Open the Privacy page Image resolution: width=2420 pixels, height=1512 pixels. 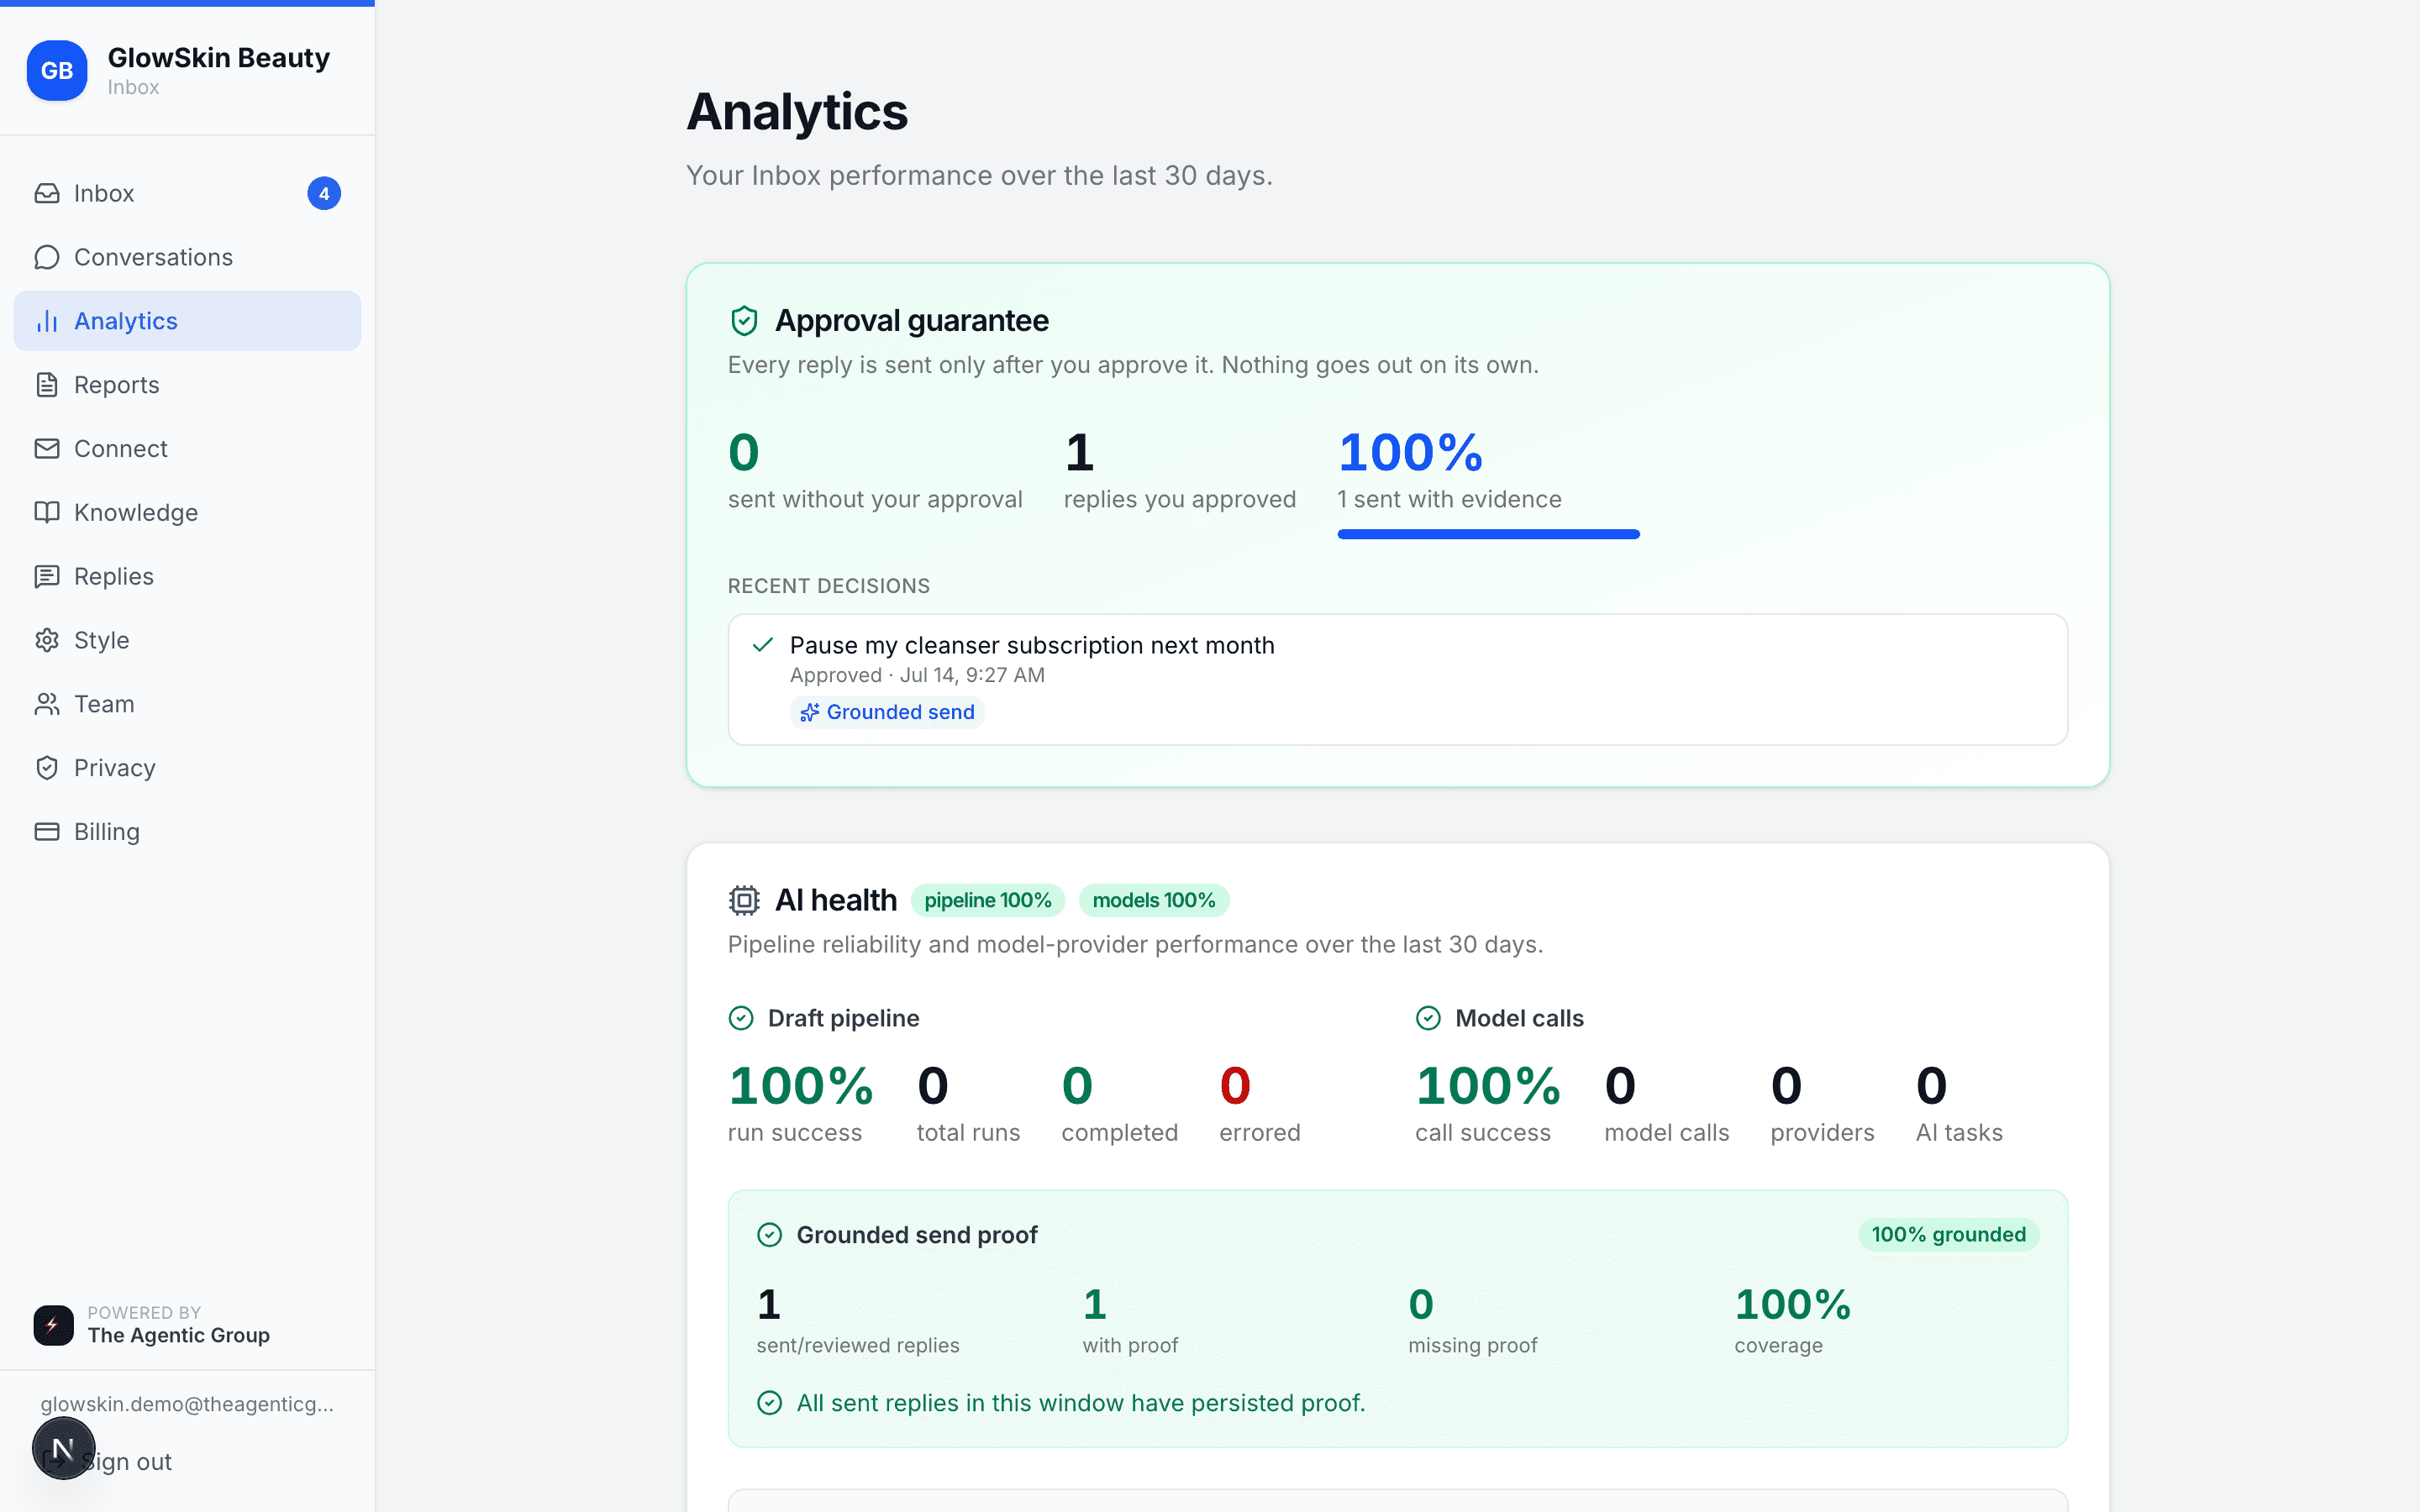(x=187, y=768)
